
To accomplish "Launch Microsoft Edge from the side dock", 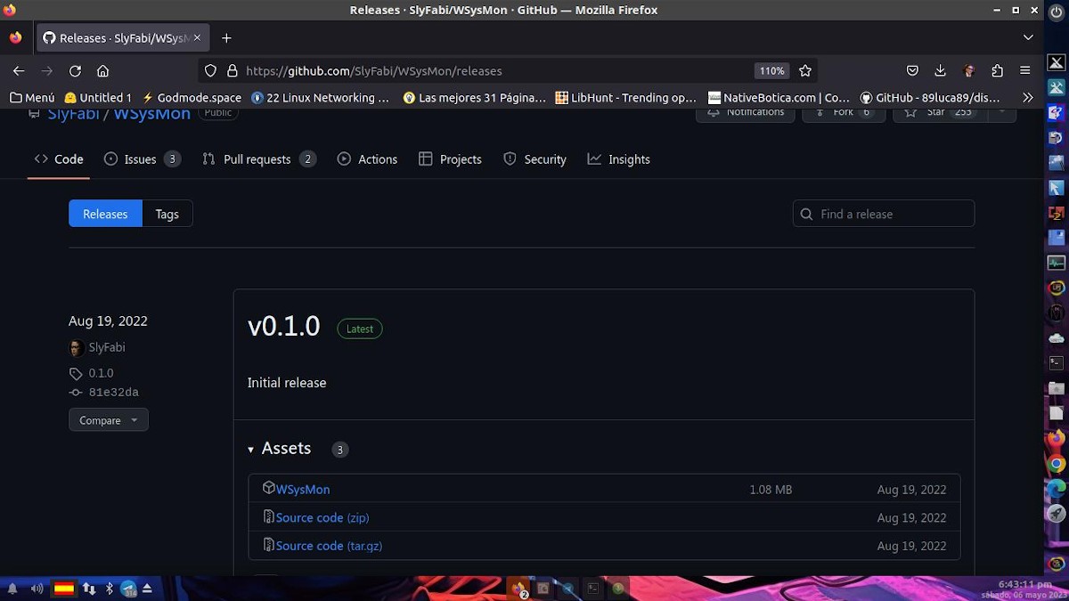I will (x=1057, y=489).
